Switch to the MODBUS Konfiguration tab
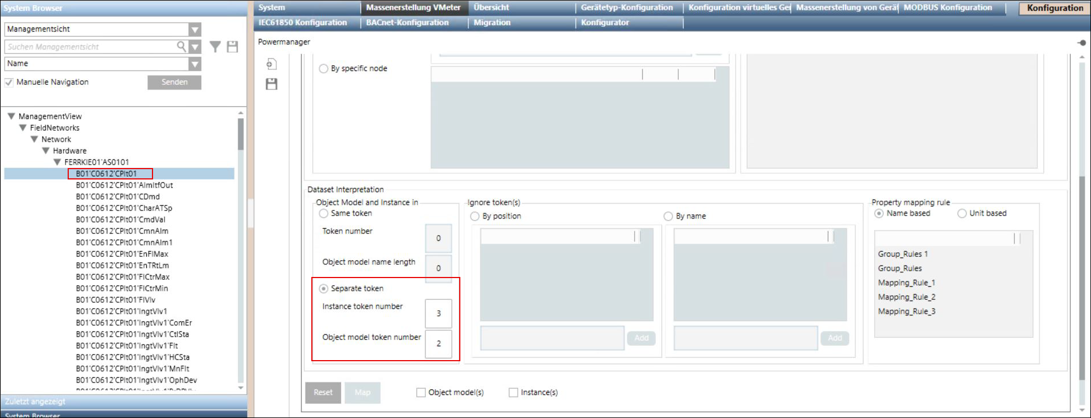 [x=947, y=7]
